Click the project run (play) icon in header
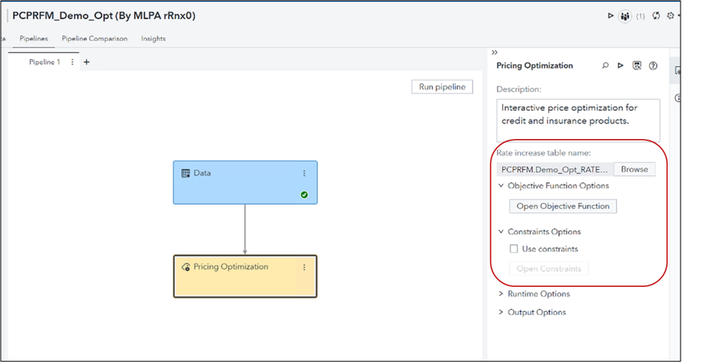 point(610,15)
